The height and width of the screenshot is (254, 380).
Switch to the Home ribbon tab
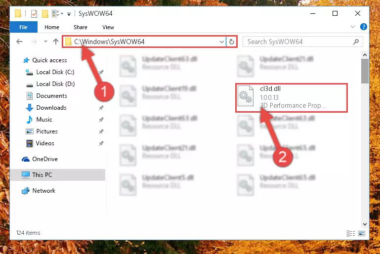pos(51,27)
